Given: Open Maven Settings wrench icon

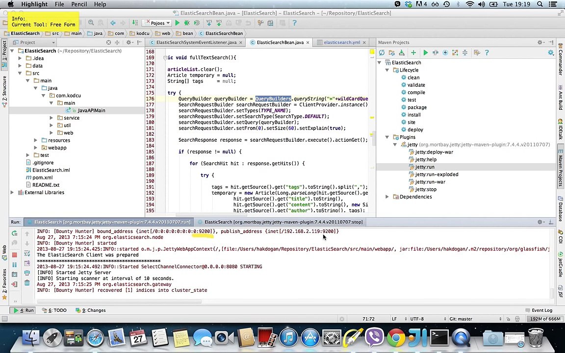Looking at the screenshot, I should (477, 53).
